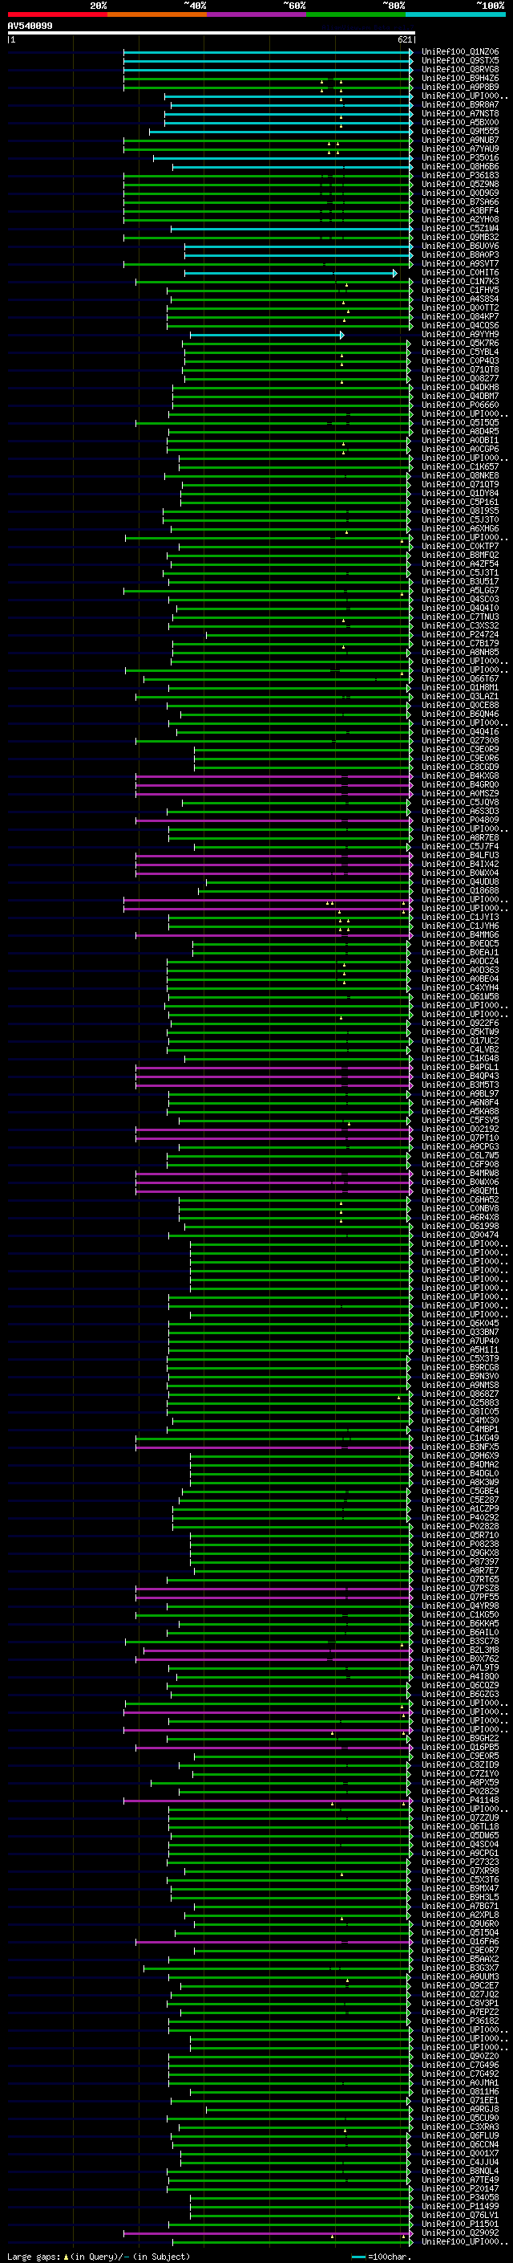Viewport: 513px width, 2263px height.
Task: Click the query end position 621
Action: (x=404, y=39)
